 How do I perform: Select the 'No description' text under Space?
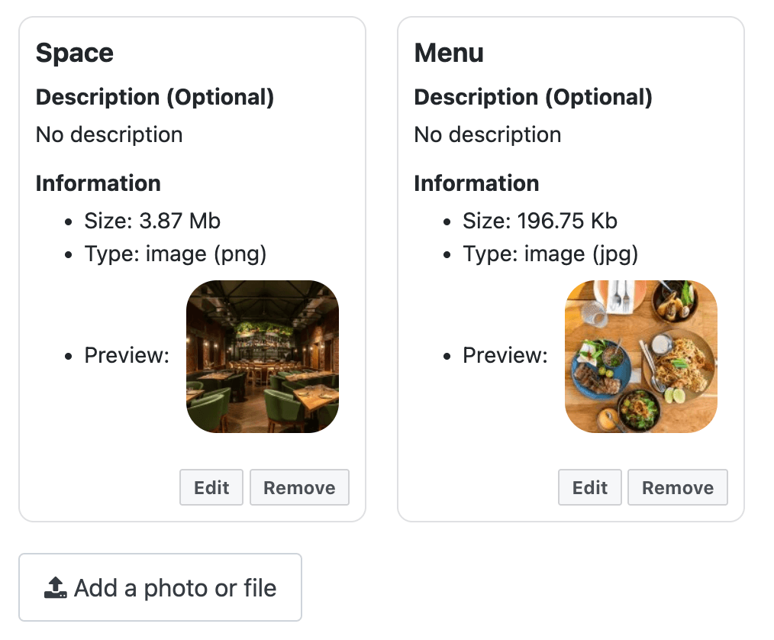coord(108,134)
